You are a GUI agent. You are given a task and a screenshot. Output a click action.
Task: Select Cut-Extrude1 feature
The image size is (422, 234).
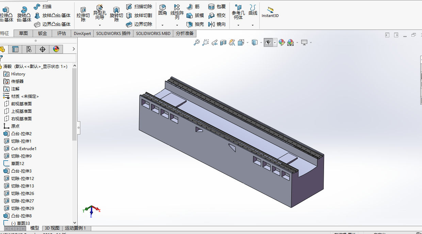(20, 148)
